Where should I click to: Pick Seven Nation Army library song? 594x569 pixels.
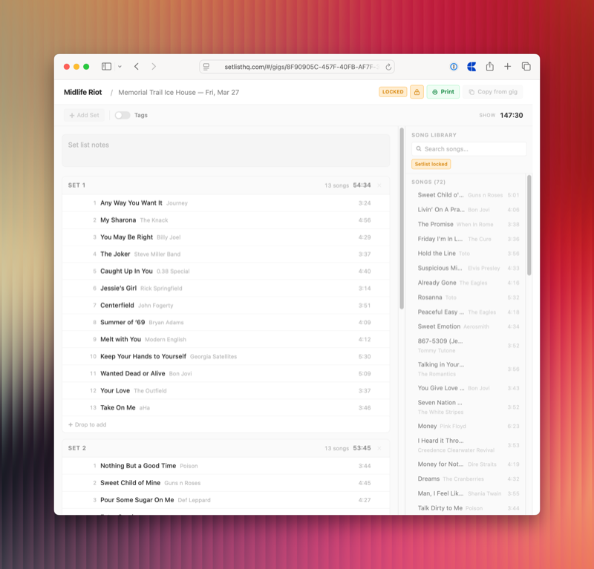(x=469, y=407)
